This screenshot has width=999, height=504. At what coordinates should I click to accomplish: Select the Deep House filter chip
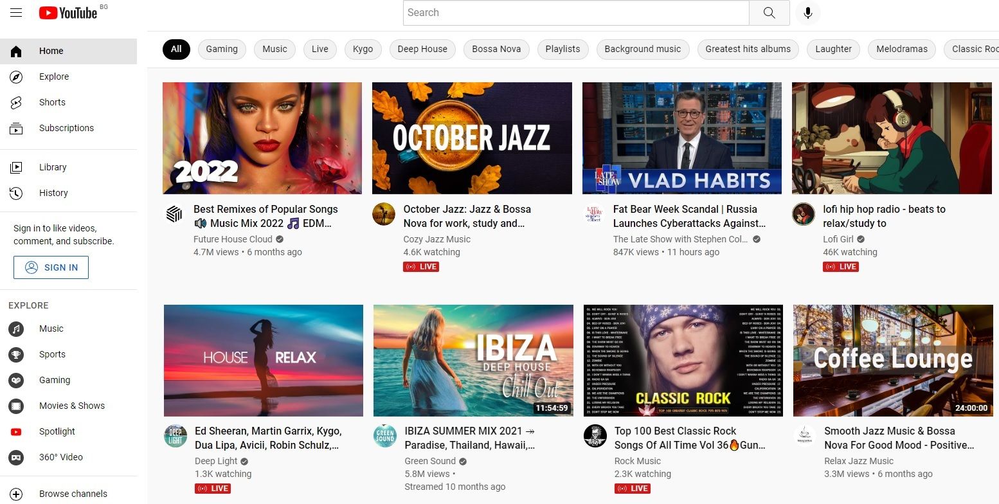click(422, 50)
